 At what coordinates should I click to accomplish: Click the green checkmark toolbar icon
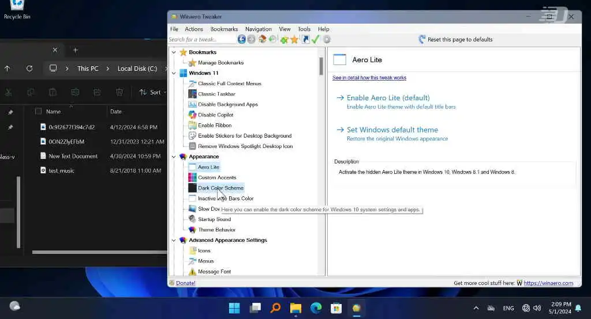pos(316,39)
